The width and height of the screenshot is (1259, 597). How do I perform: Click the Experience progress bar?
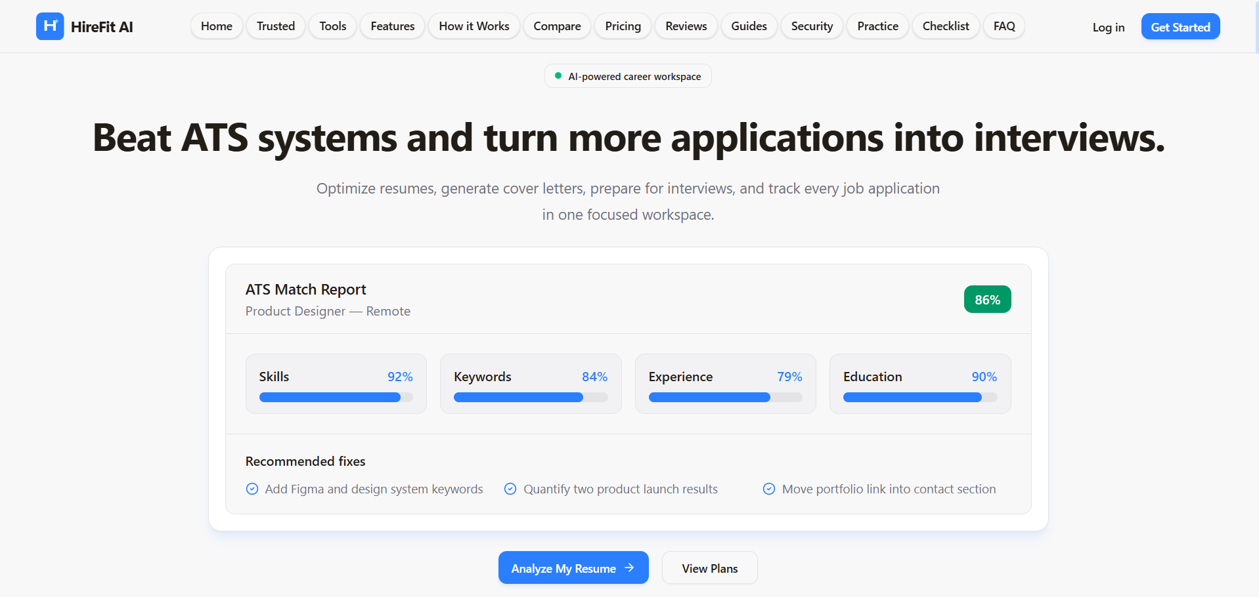(x=726, y=397)
